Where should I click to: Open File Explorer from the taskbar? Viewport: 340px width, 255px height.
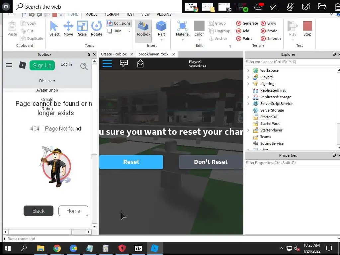[x=41, y=248]
